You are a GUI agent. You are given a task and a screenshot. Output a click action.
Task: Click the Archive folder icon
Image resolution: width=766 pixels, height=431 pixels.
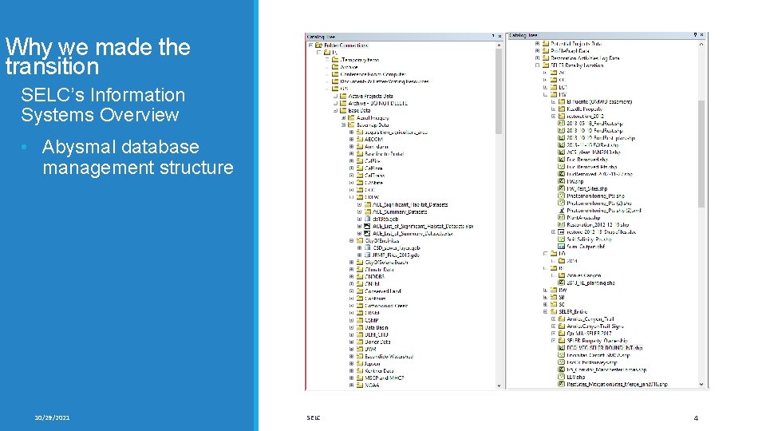coord(335,67)
